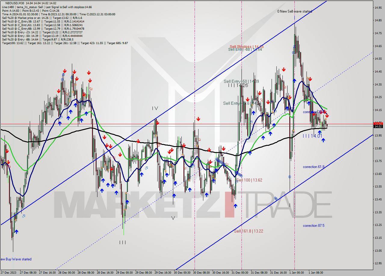Click the 'correction 61.8' label
The image size is (385, 276).
pos(313,167)
